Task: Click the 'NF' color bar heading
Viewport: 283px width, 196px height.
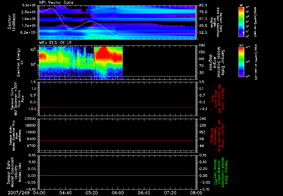Action: click(242, 6)
